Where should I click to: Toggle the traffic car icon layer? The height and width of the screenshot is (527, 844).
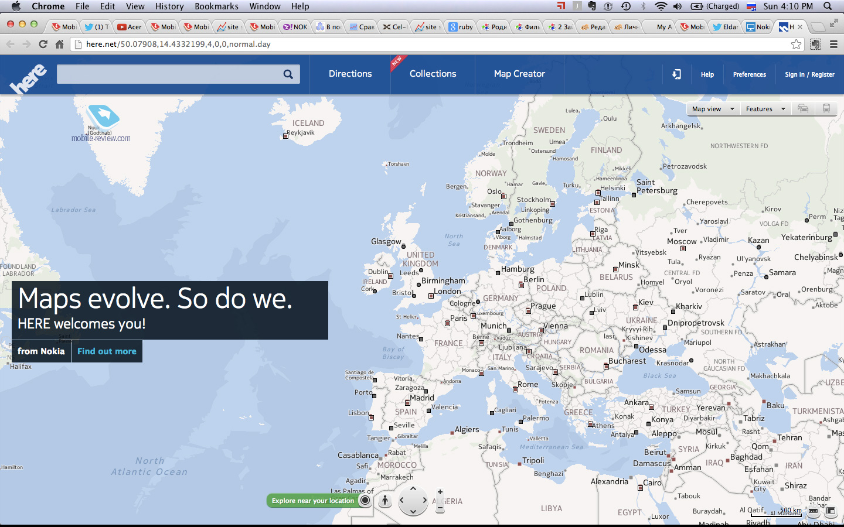(x=803, y=109)
